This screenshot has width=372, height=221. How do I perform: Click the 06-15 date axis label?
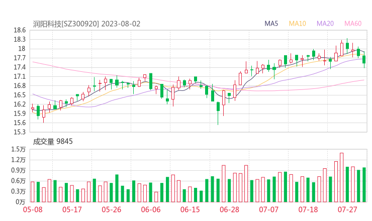tap(190, 209)
